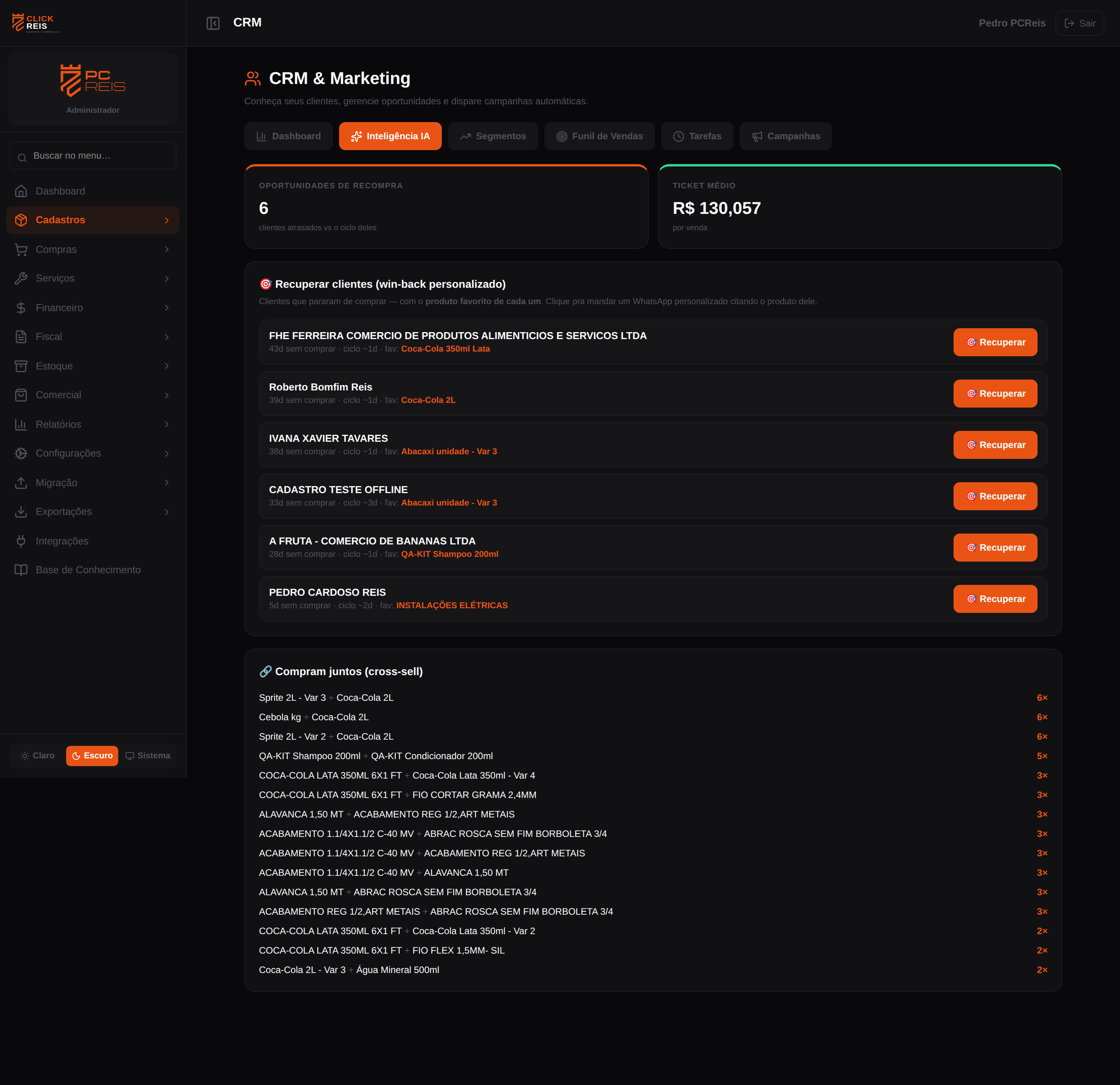Expand the Comercial submenu chevron
The image size is (1120, 1085).
167,395
